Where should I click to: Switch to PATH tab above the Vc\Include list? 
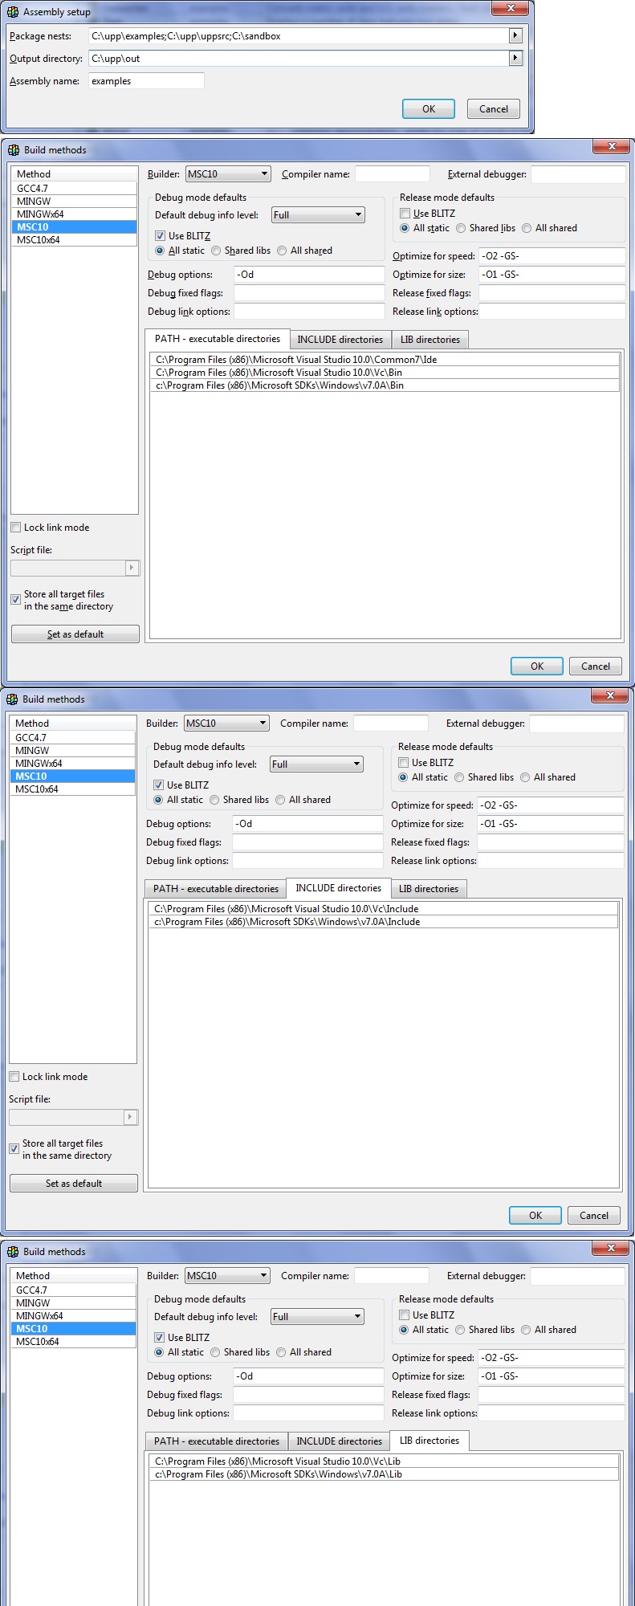tap(215, 889)
